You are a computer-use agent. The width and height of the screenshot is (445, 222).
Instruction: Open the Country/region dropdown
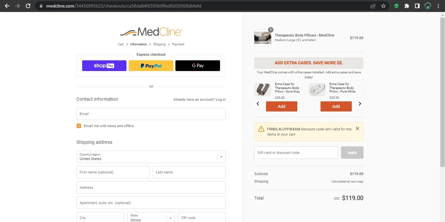click(151, 157)
